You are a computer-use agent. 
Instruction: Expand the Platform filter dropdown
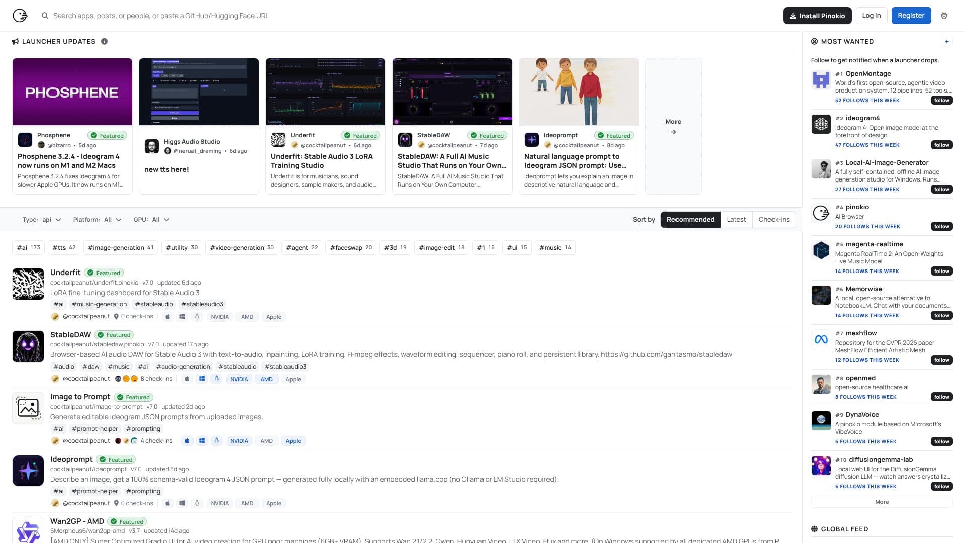point(97,220)
